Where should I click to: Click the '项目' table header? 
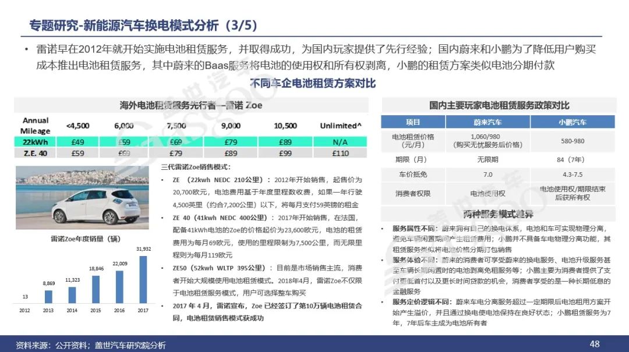[x=413, y=122]
